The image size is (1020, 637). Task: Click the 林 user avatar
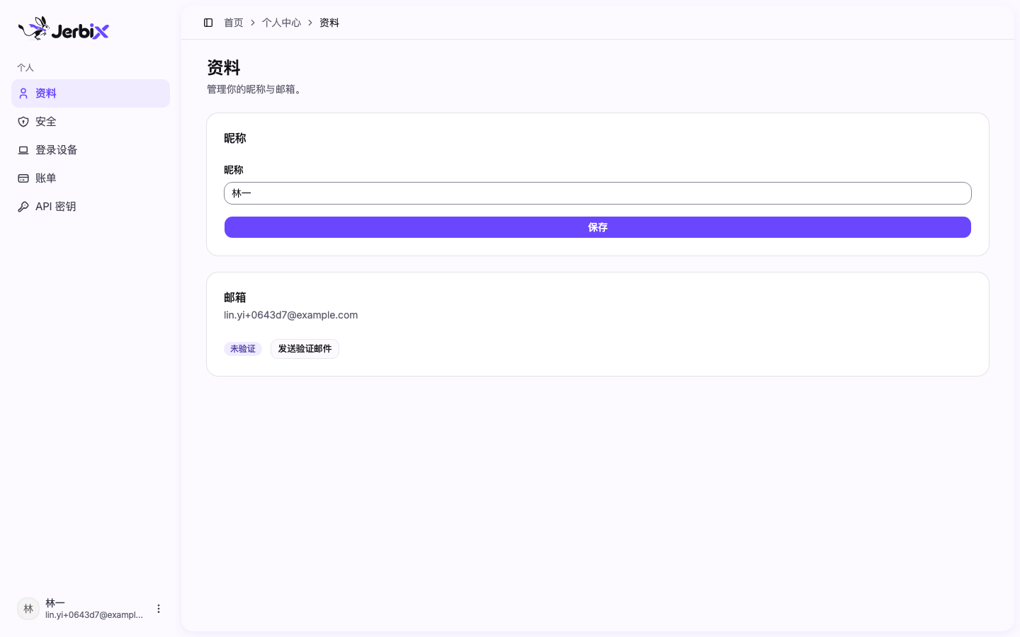pyautogui.click(x=28, y=609)
